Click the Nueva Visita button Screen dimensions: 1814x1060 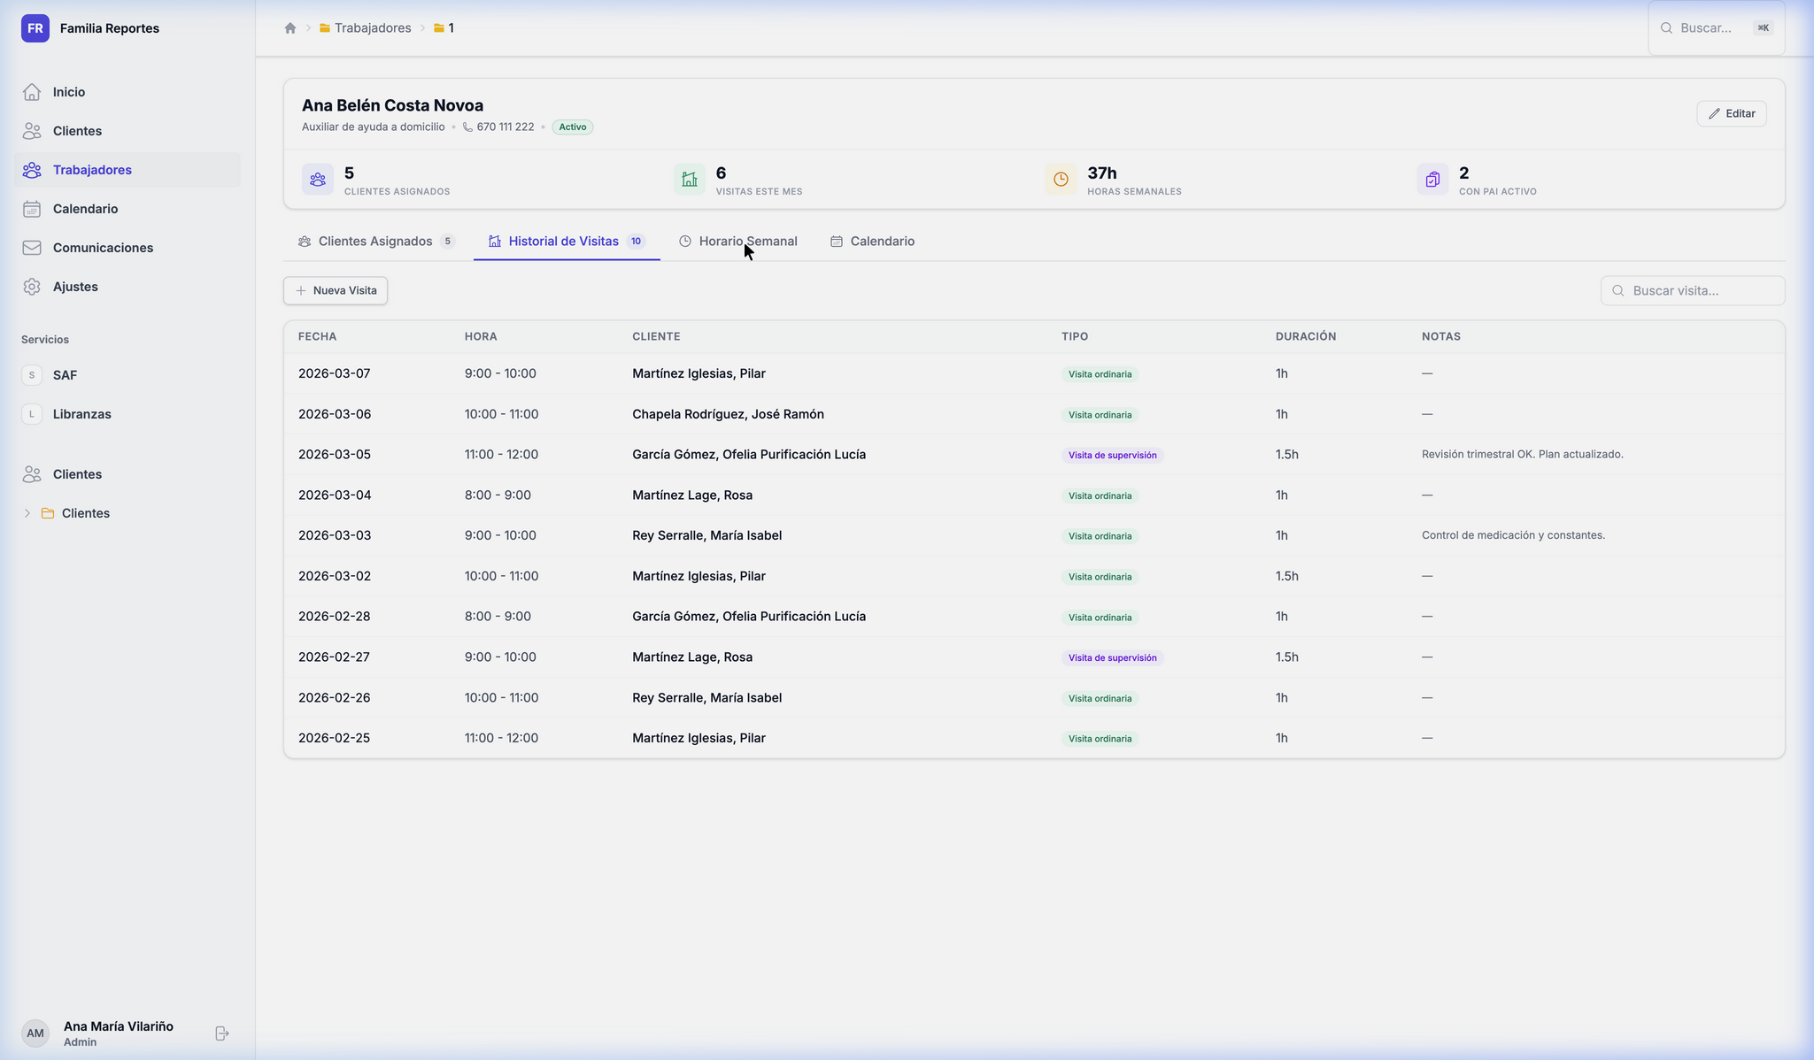click(x=336, y=290)
